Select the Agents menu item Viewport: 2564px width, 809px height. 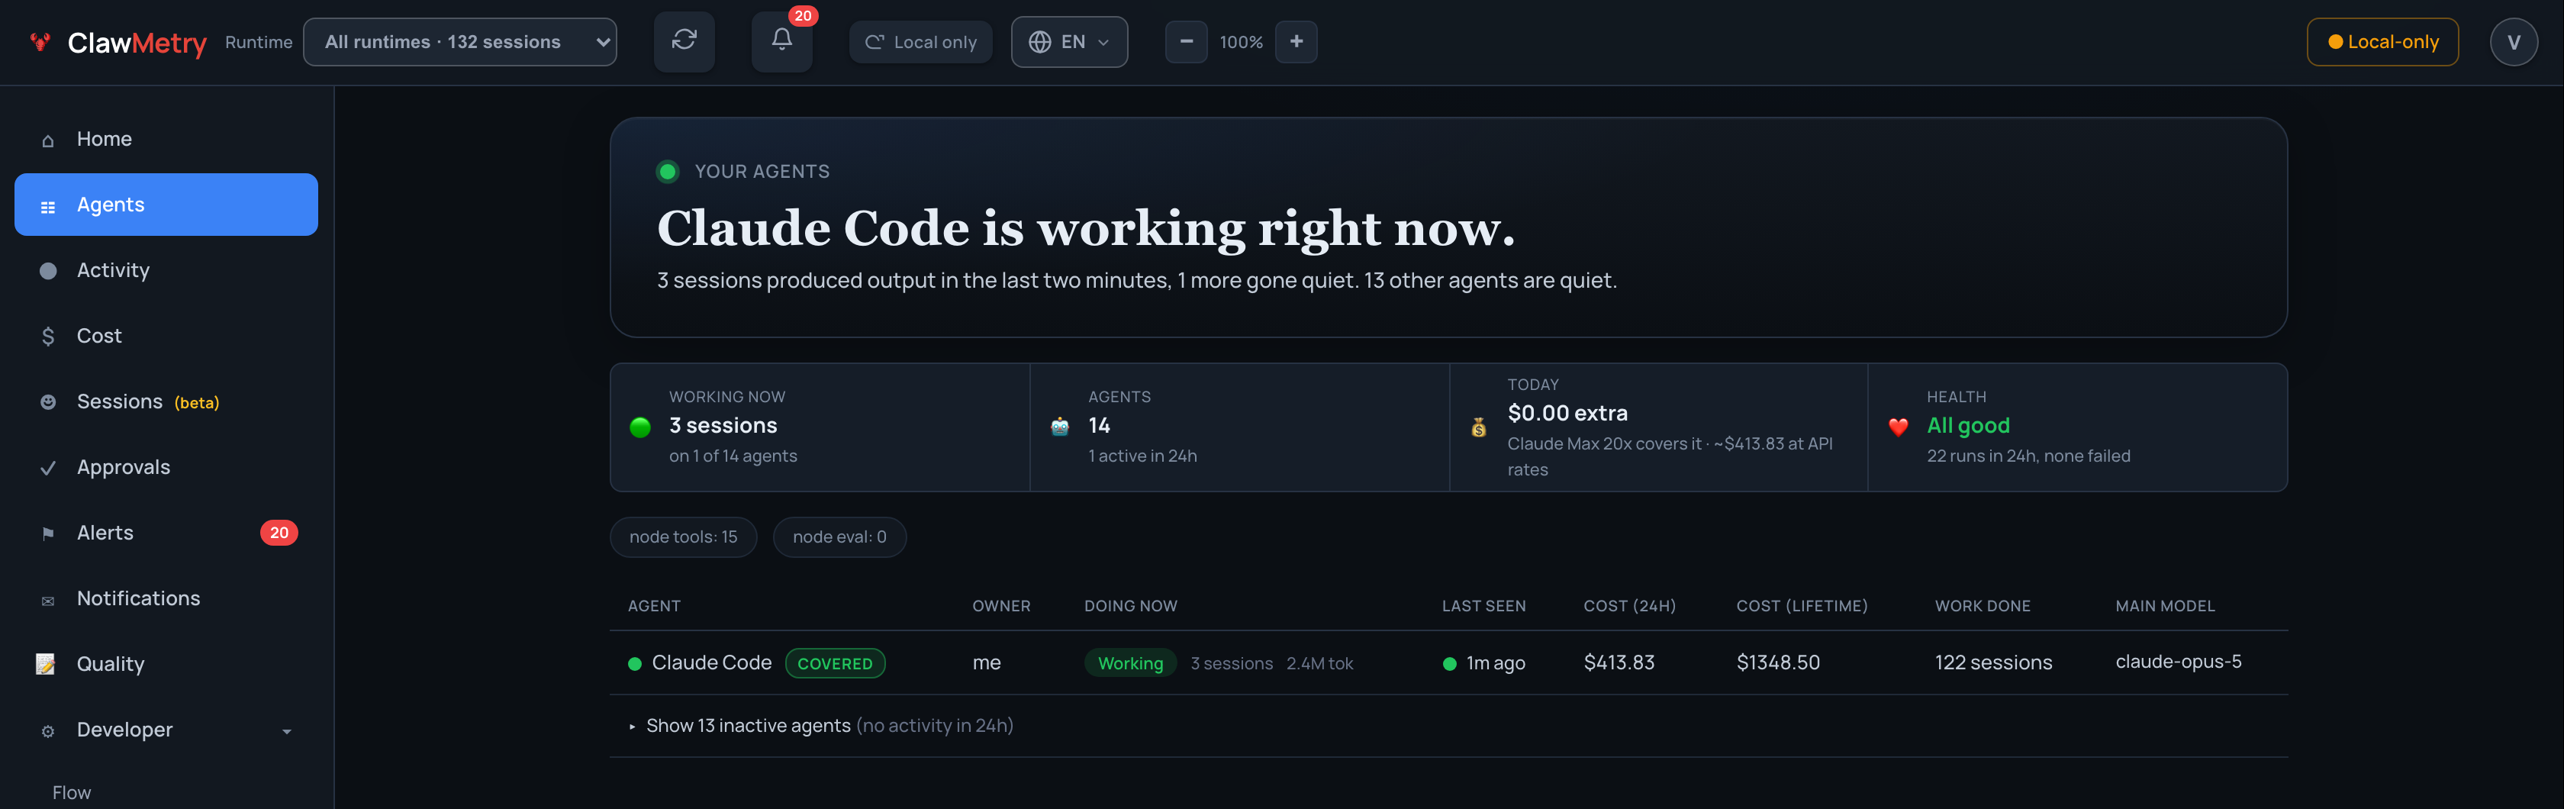pos(166,204)
